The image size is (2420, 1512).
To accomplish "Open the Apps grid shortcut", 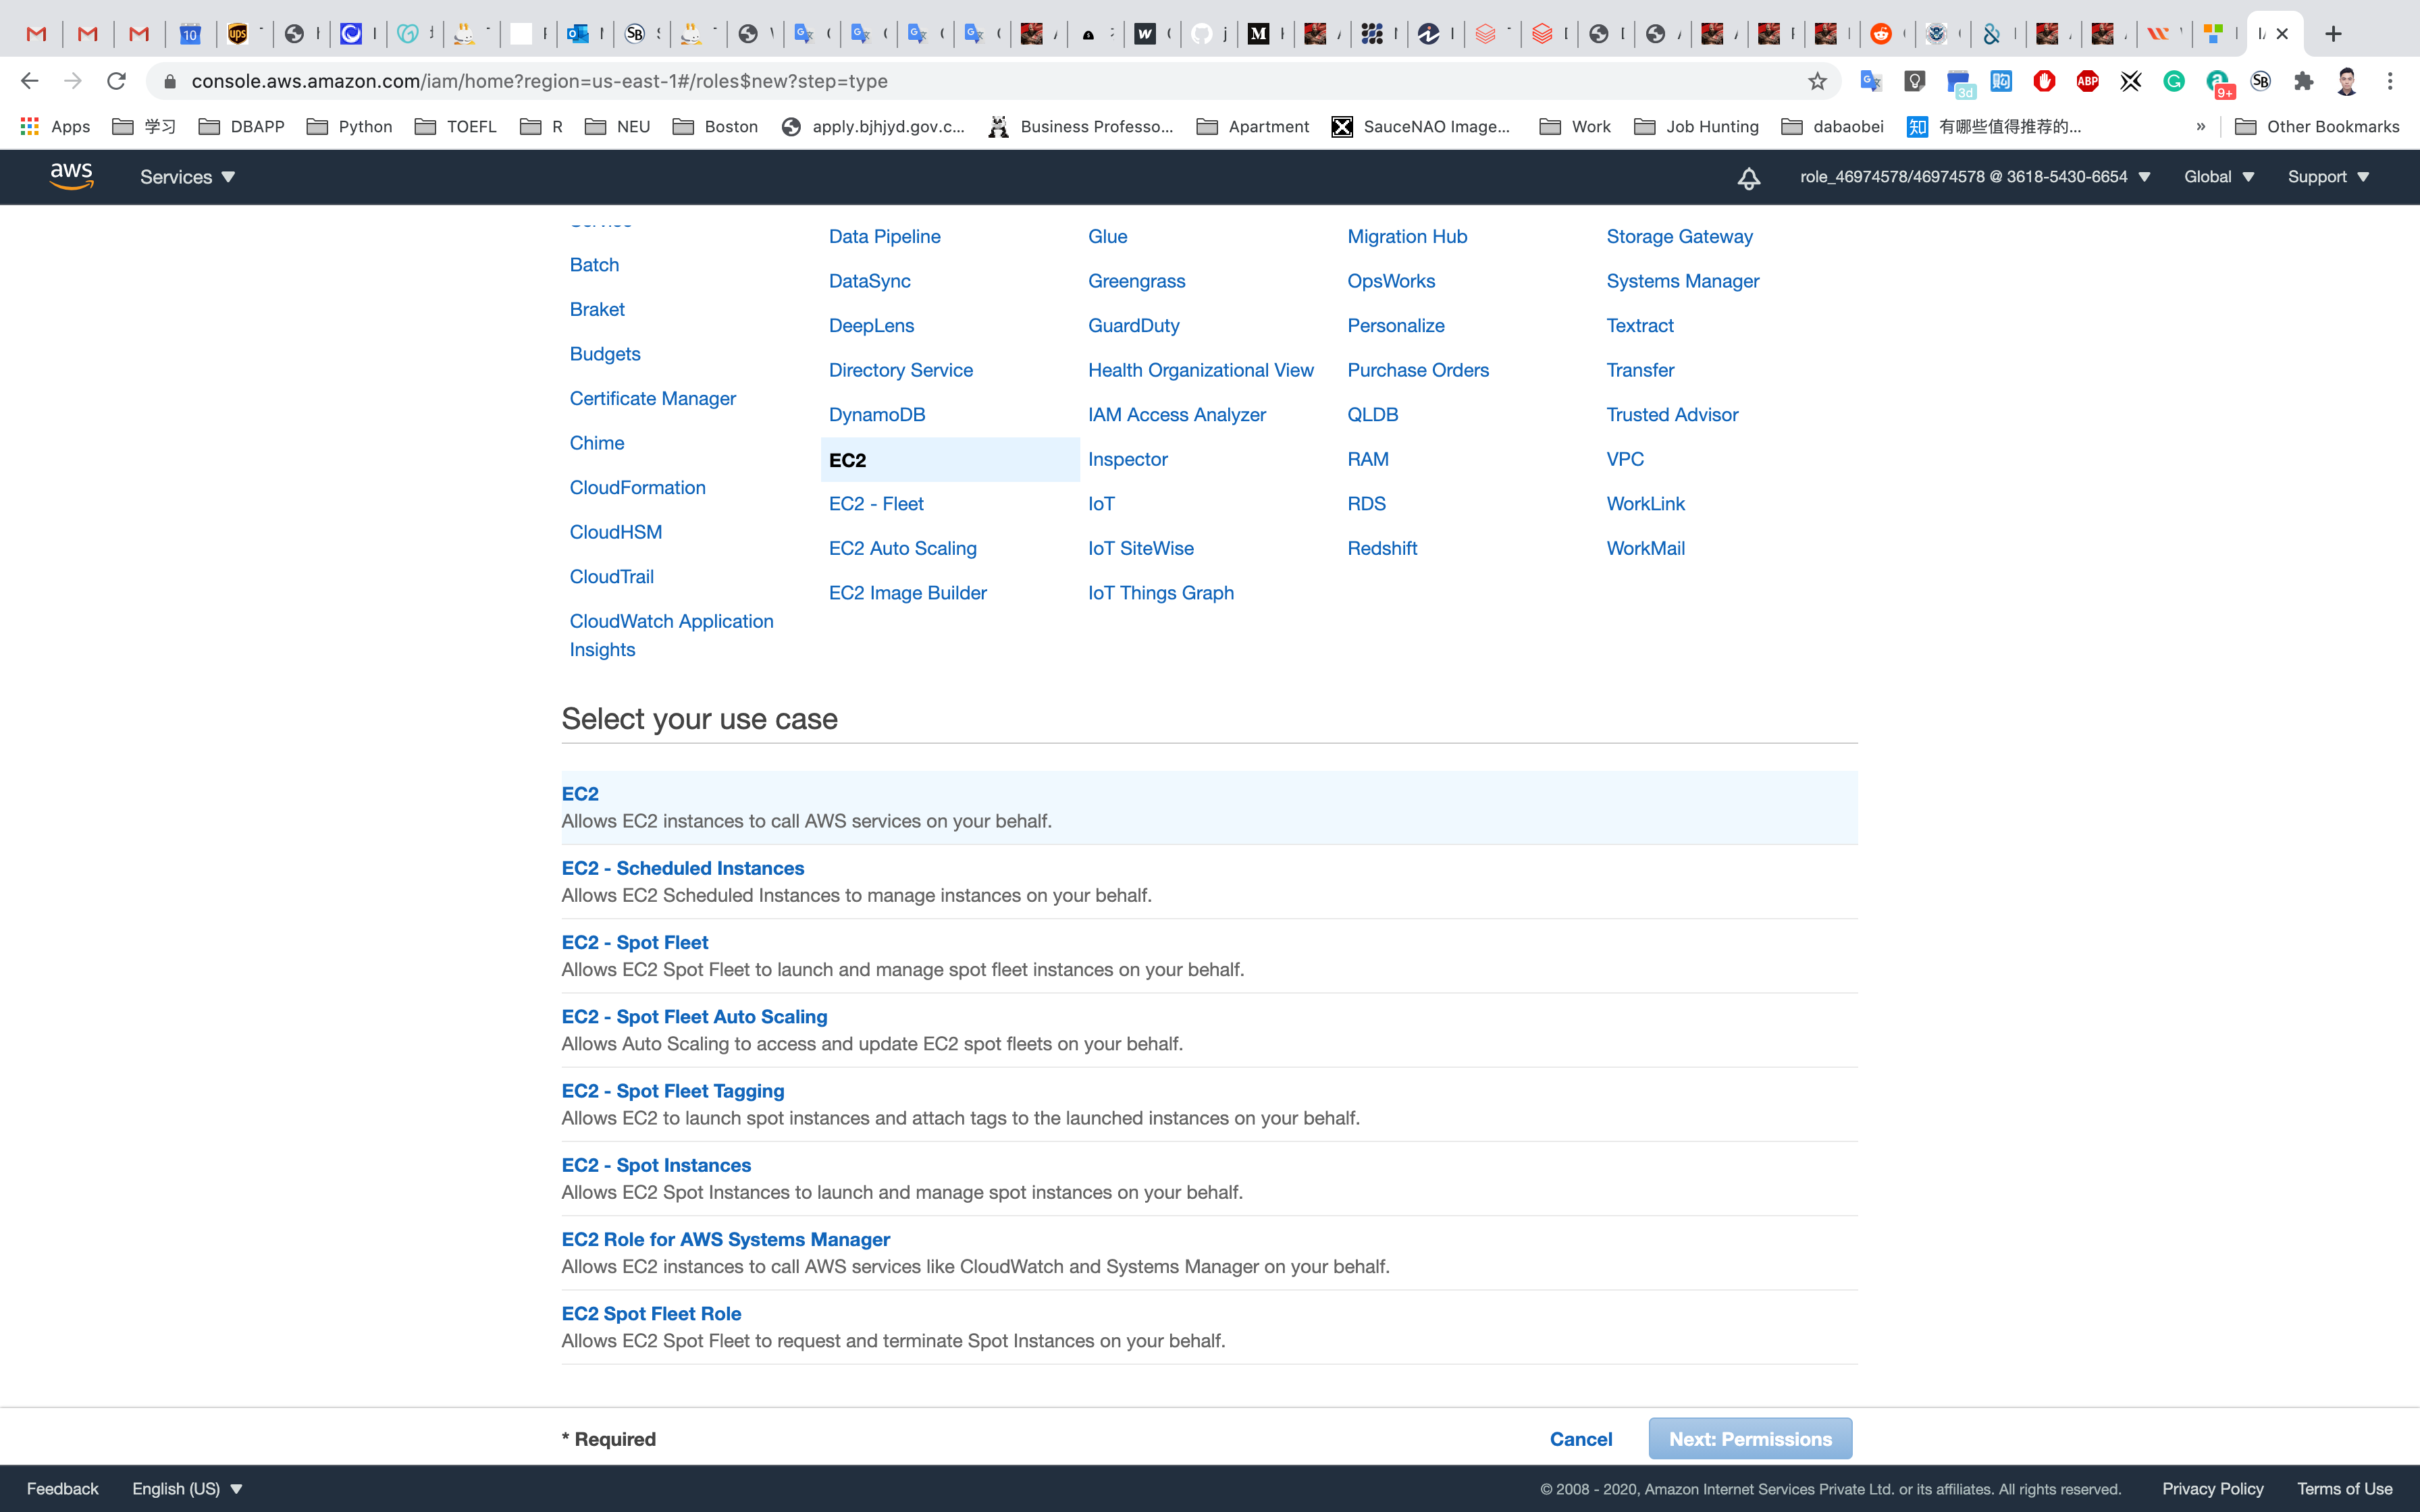I will coord(56,126).
